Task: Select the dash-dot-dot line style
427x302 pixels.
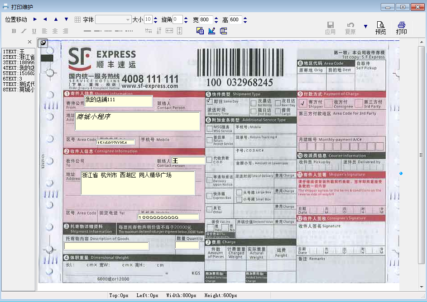Action: [x=119, y=31]
